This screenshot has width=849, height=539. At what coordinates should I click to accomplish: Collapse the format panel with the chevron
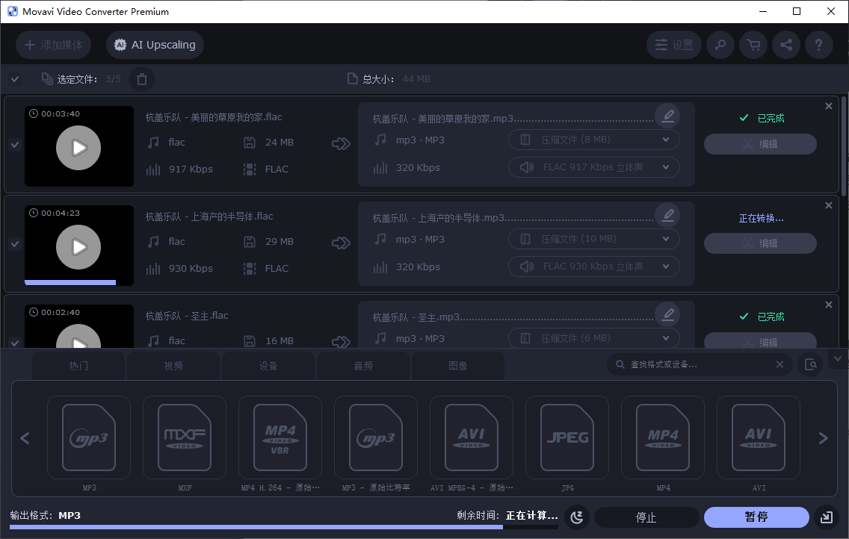(x=838, y=358)
